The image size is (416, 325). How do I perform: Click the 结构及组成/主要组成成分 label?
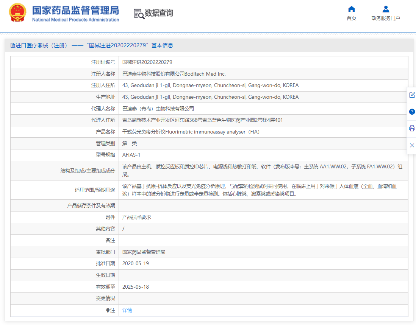[x=88, y=171]
